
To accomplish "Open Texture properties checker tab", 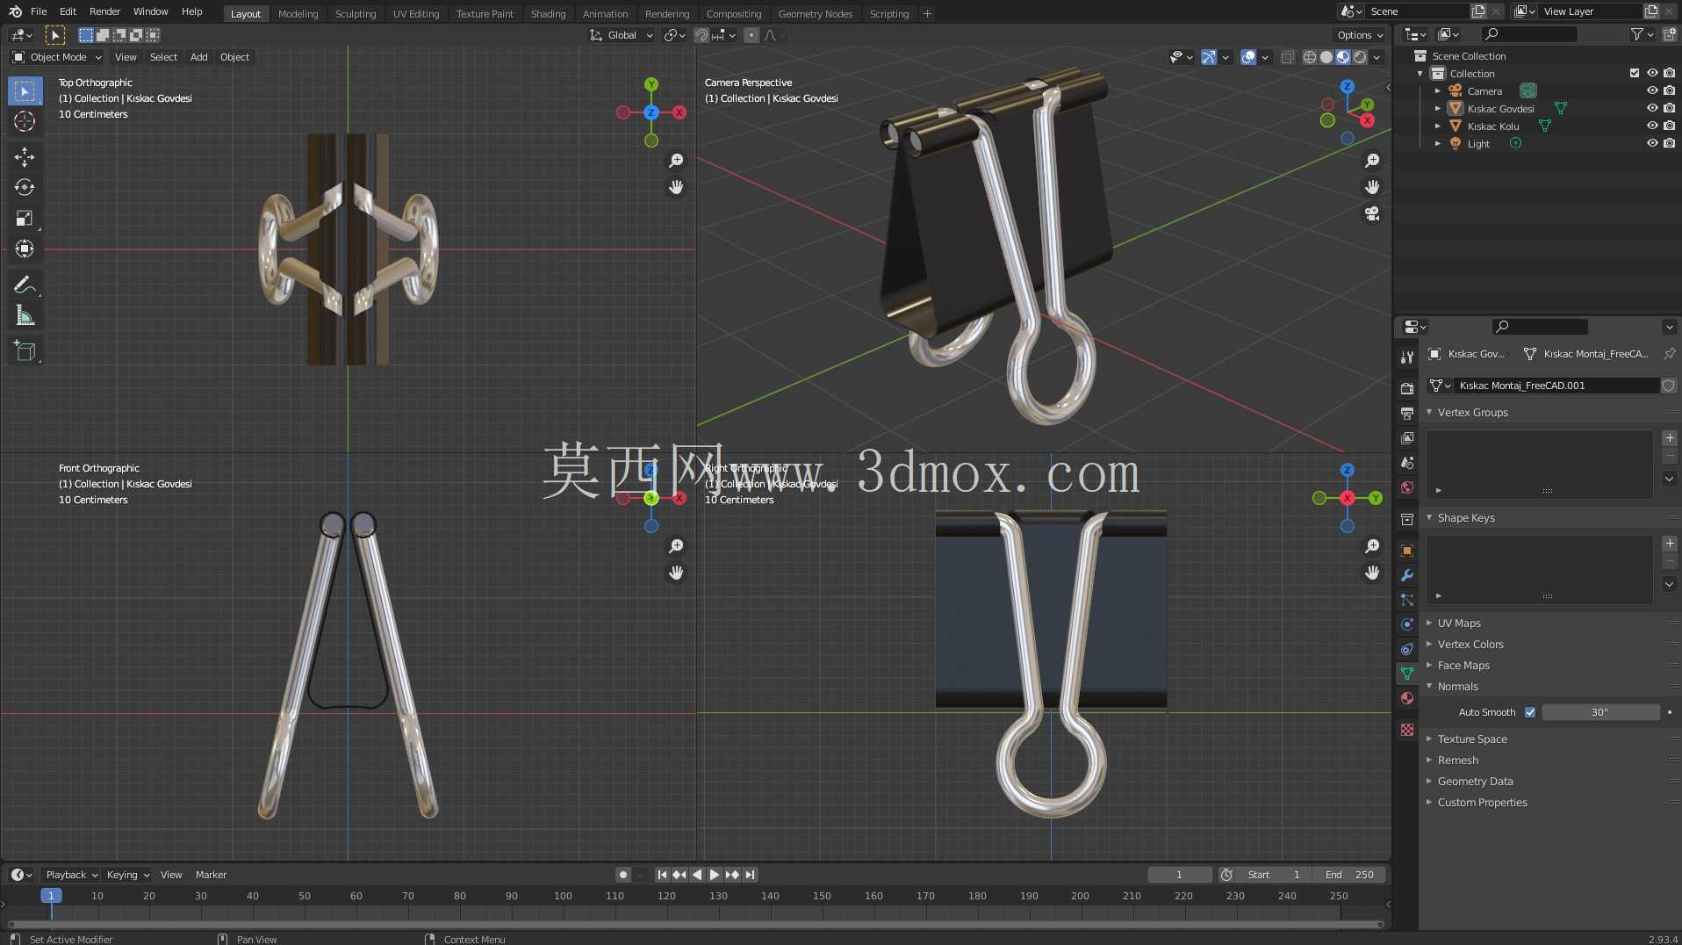I will (x=1407, y=730).
